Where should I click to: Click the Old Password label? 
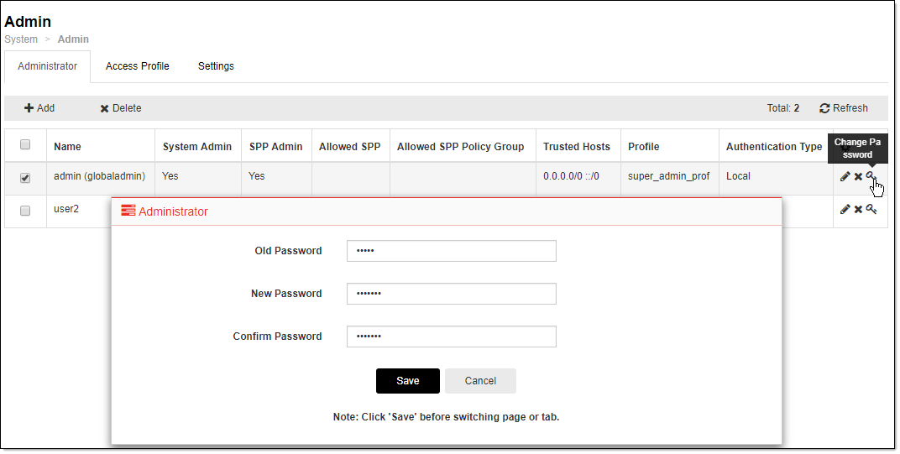[288, 251]
